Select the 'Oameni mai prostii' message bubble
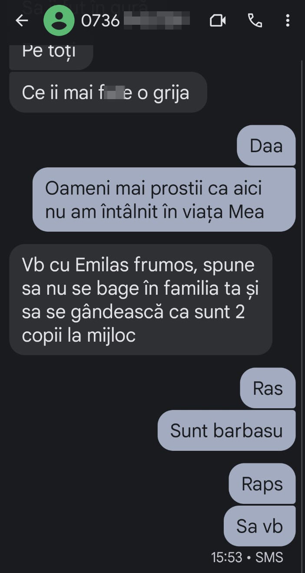 [x=164, y=200]
